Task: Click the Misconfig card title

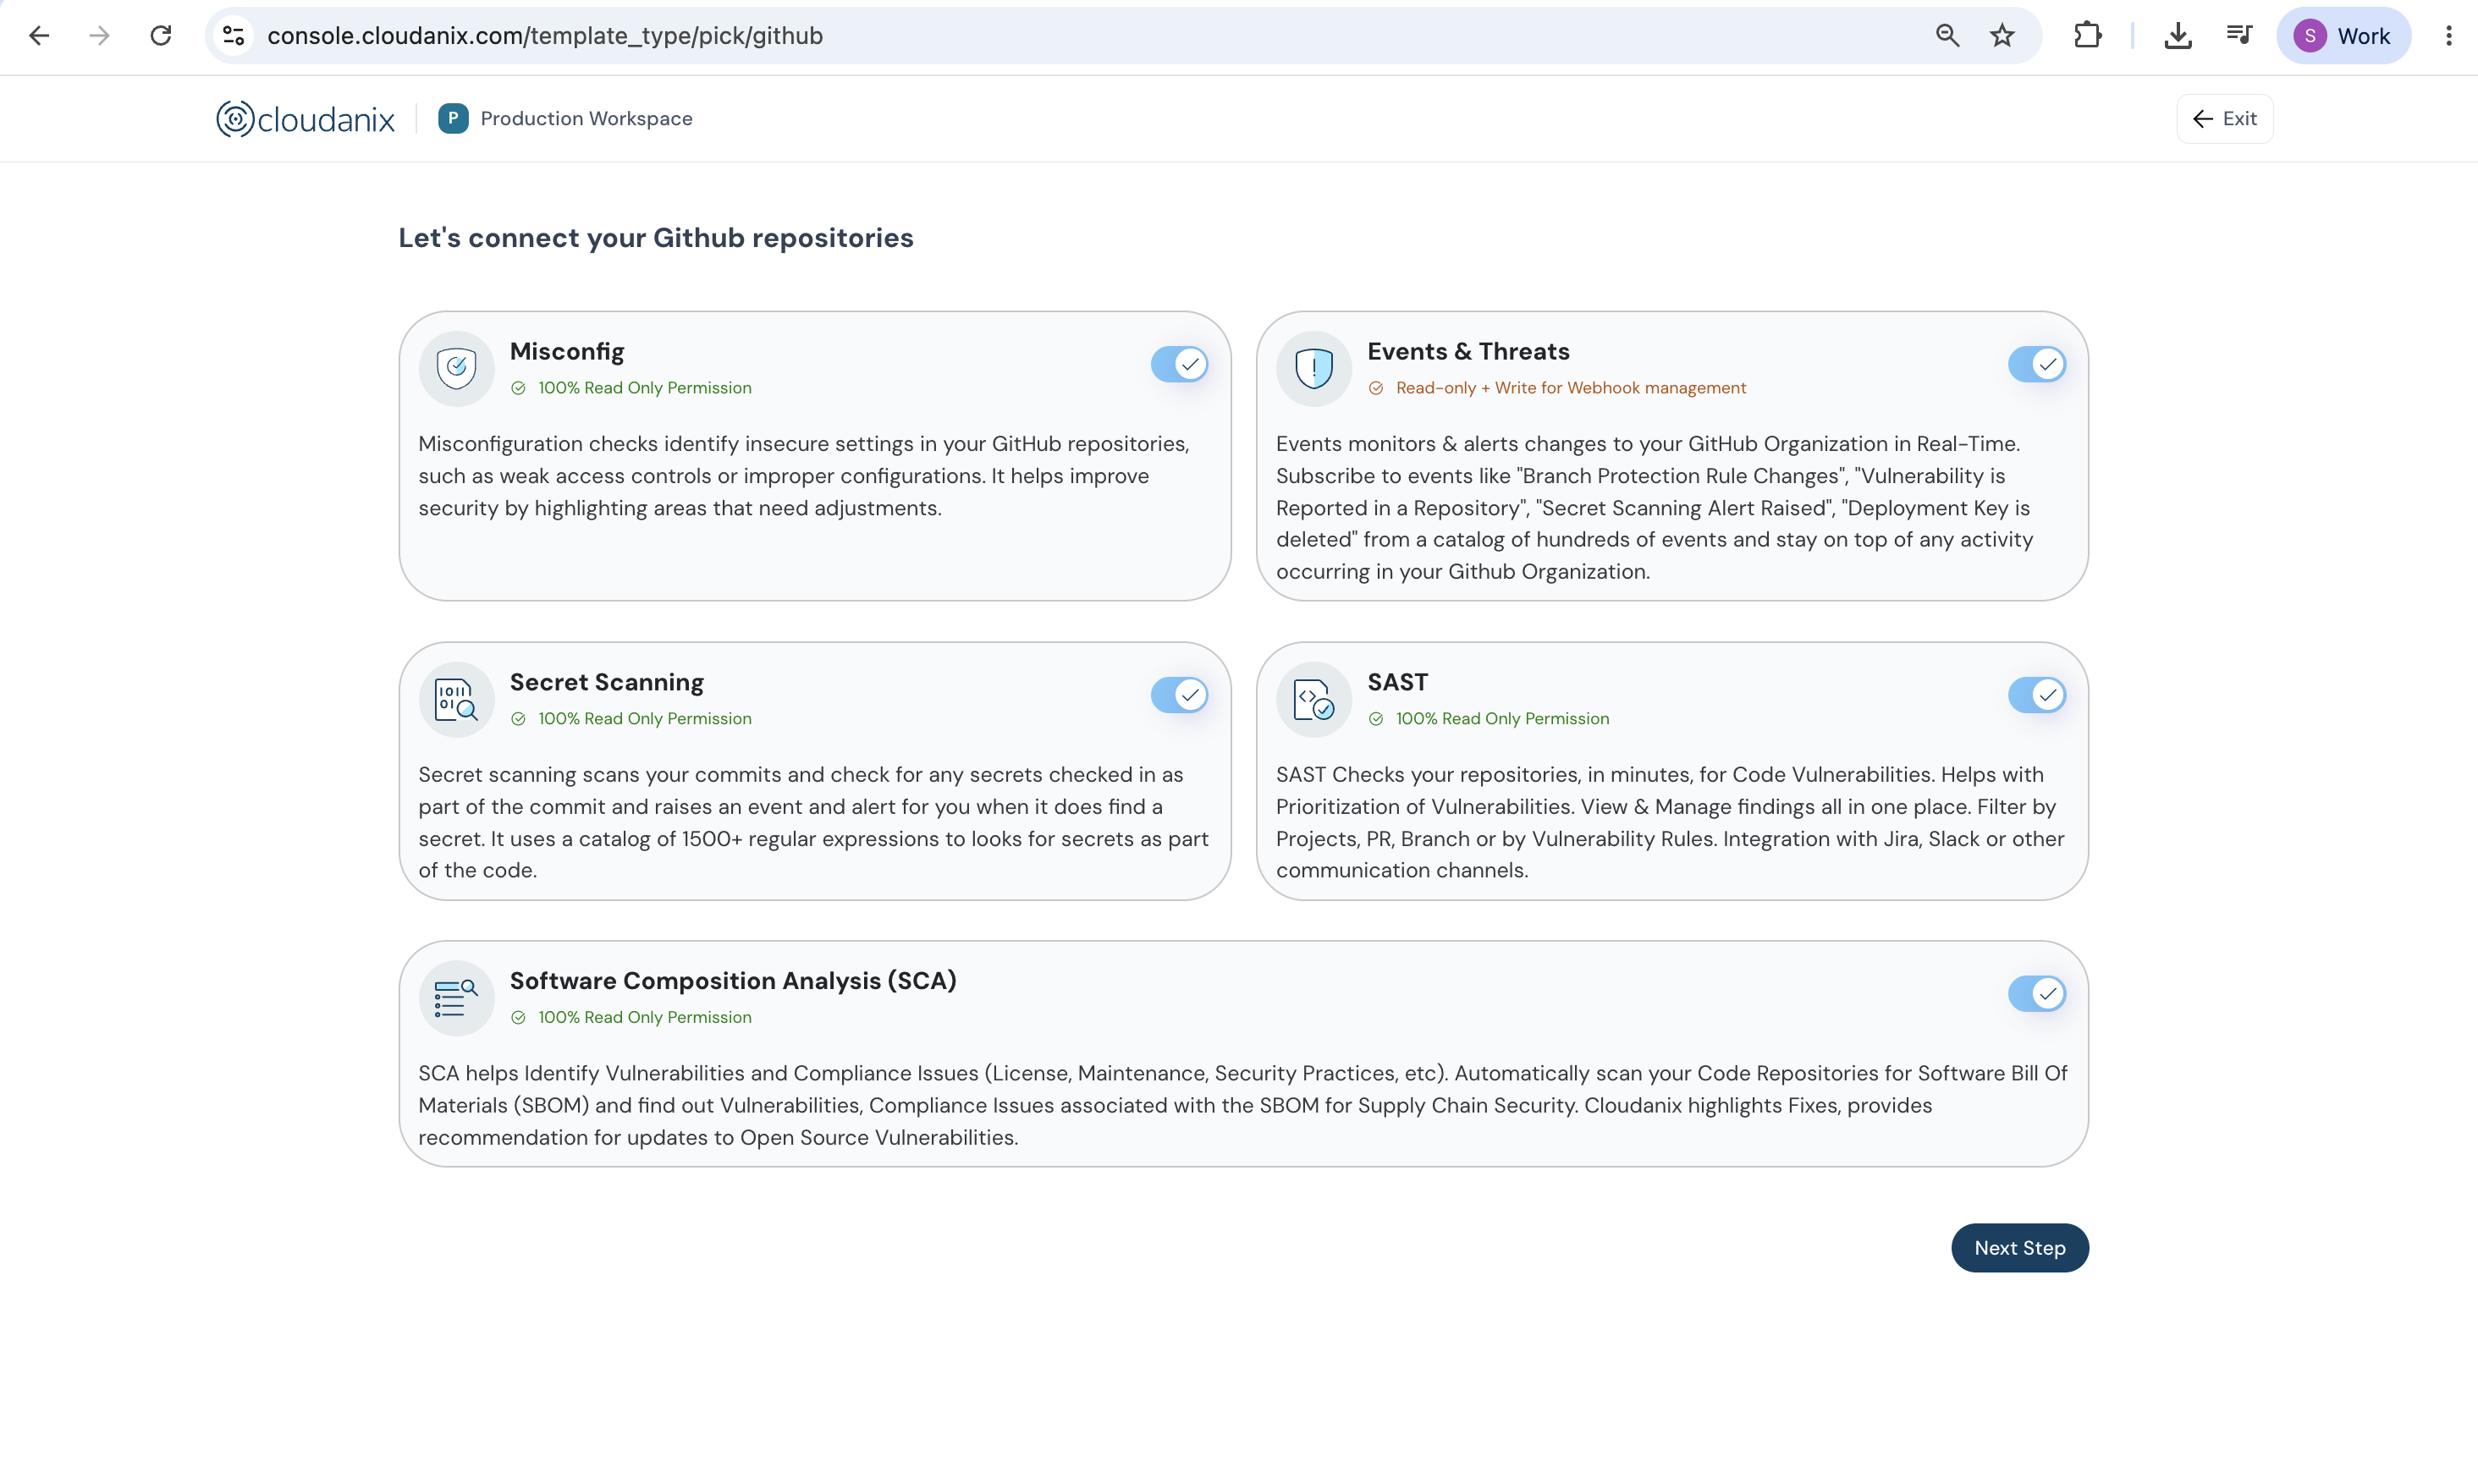Action: (567, 351)
